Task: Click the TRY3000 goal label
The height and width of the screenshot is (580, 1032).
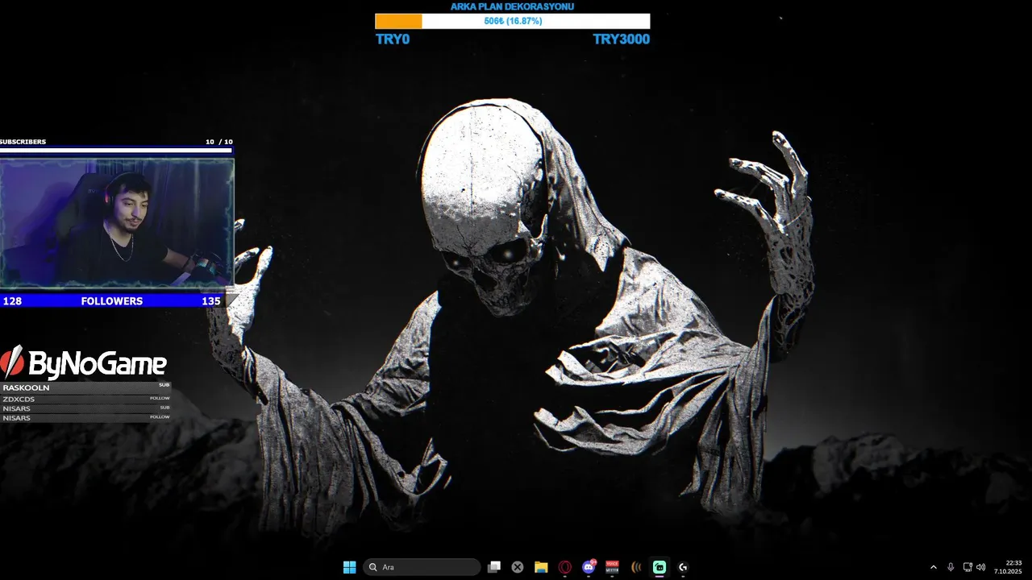Action: click(621, 39)
